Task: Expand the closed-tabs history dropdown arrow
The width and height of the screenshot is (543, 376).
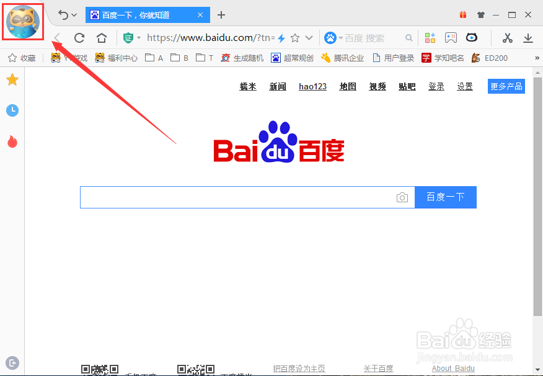Action: click(x=74, y=16)
